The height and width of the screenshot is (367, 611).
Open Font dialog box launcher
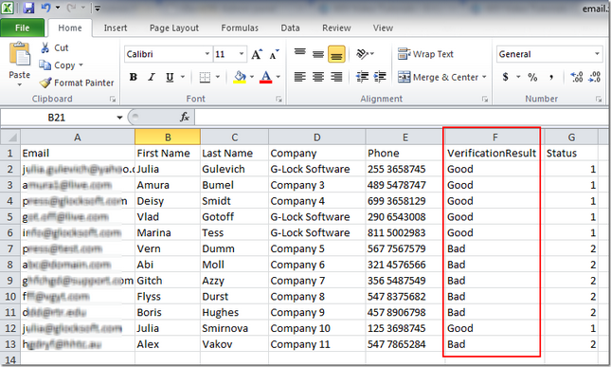tap(279, 99)
